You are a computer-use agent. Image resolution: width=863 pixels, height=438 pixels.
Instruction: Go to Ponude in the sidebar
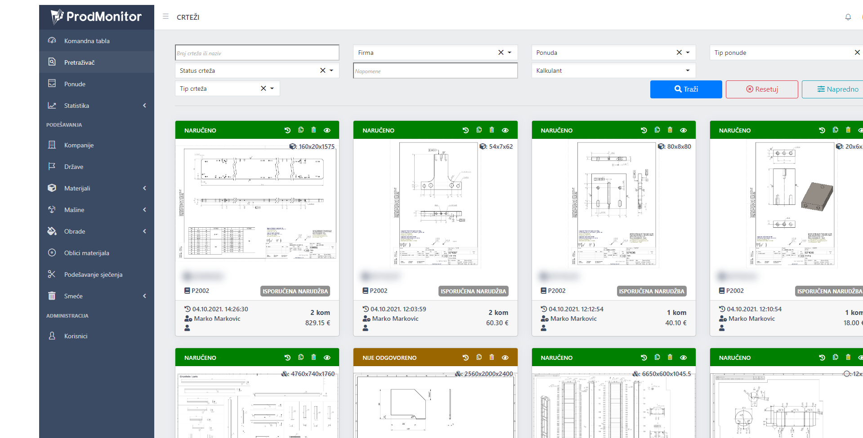point(75,84)
